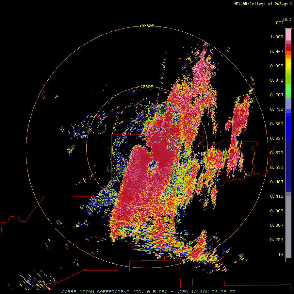Click the 0.787 color scale value
This screenshot has width=294, height=294.
coord(277,95)
